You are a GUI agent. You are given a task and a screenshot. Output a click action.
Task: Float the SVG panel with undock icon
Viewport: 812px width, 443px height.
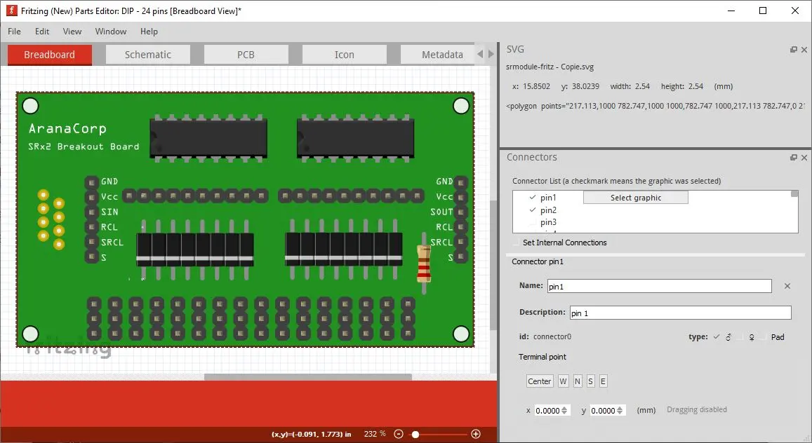794,50
